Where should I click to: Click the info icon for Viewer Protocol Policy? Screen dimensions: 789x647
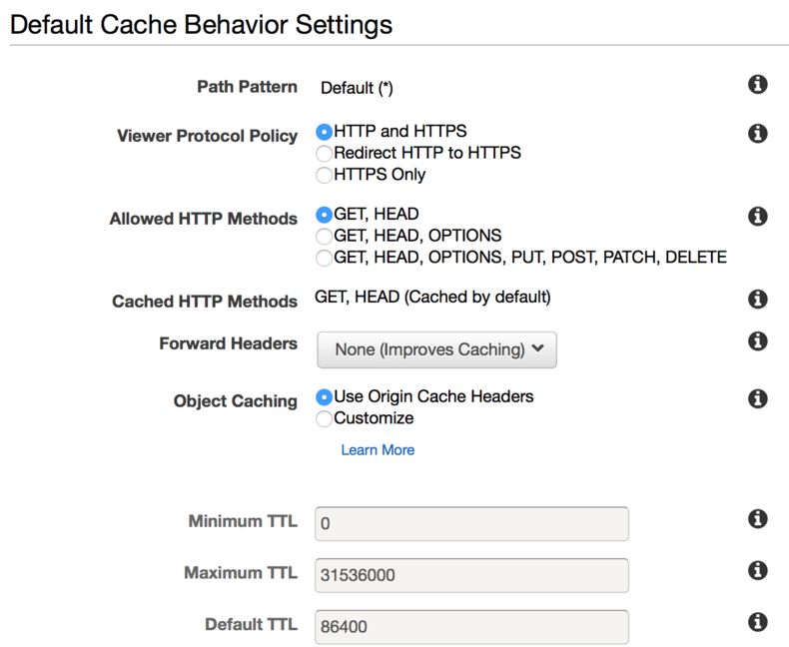(x=757, y=133)
